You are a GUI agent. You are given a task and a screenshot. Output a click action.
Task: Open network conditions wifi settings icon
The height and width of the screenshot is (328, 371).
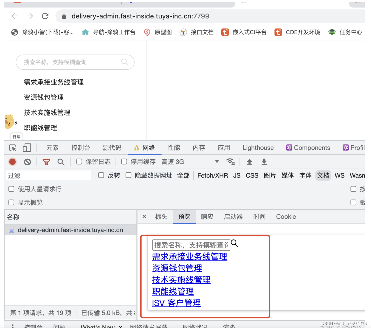[x=230, y=162]
